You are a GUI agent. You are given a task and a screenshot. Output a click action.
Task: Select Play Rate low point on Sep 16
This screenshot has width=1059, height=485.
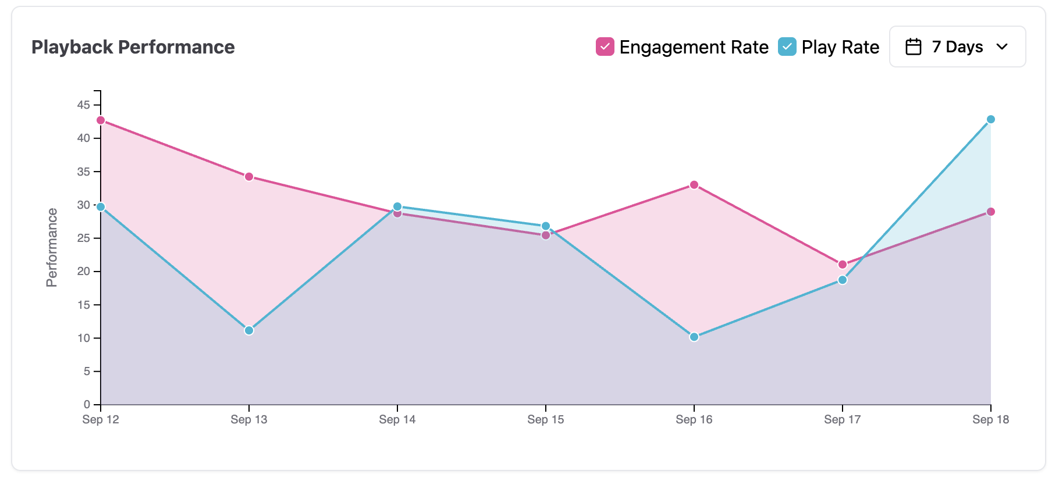tap(694, 337)
